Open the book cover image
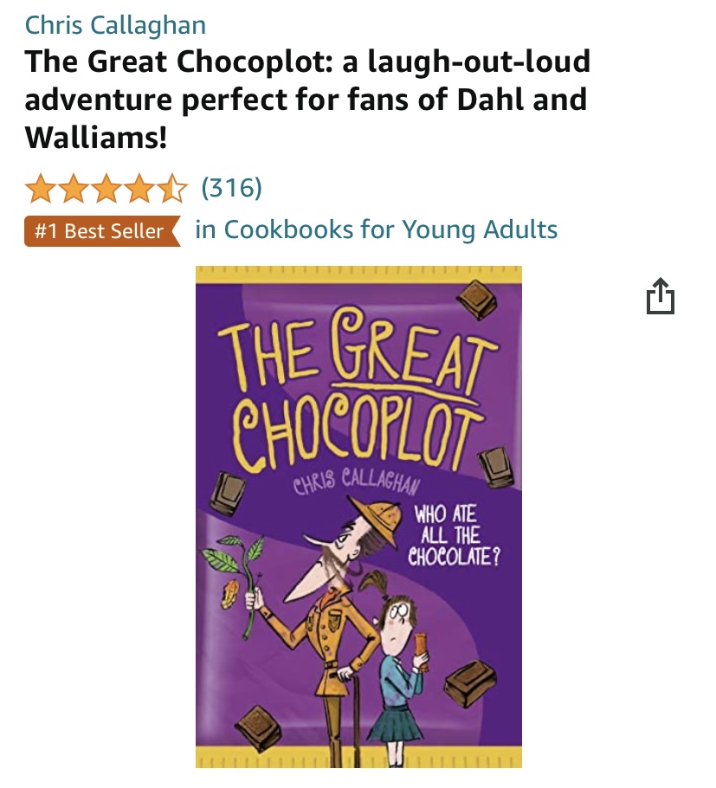Screen dimensions: 716x788 (358, 517)
